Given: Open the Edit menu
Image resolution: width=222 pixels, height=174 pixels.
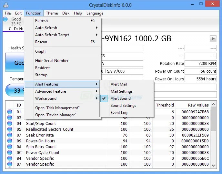Looking at the screenshot, I should (18, 13).
